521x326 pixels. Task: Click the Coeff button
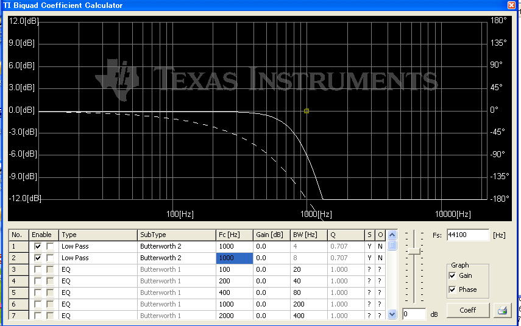click(x=468, y=310)
